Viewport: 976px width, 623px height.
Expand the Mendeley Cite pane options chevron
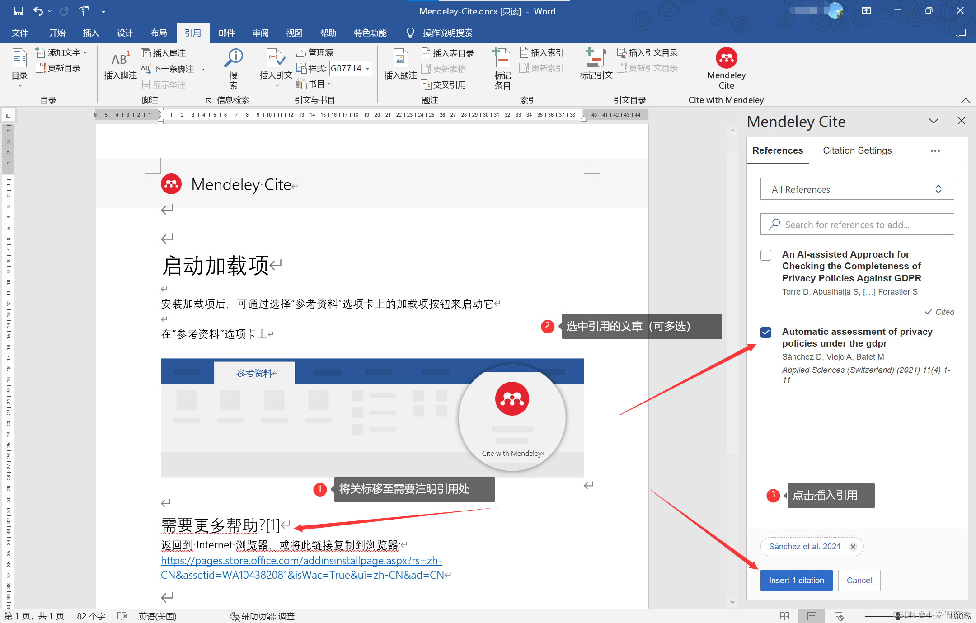point(934,121)
